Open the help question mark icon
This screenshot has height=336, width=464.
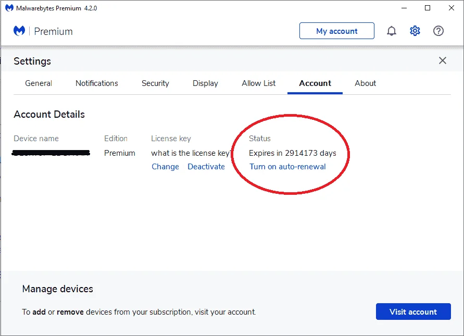(x=438, y=31)
